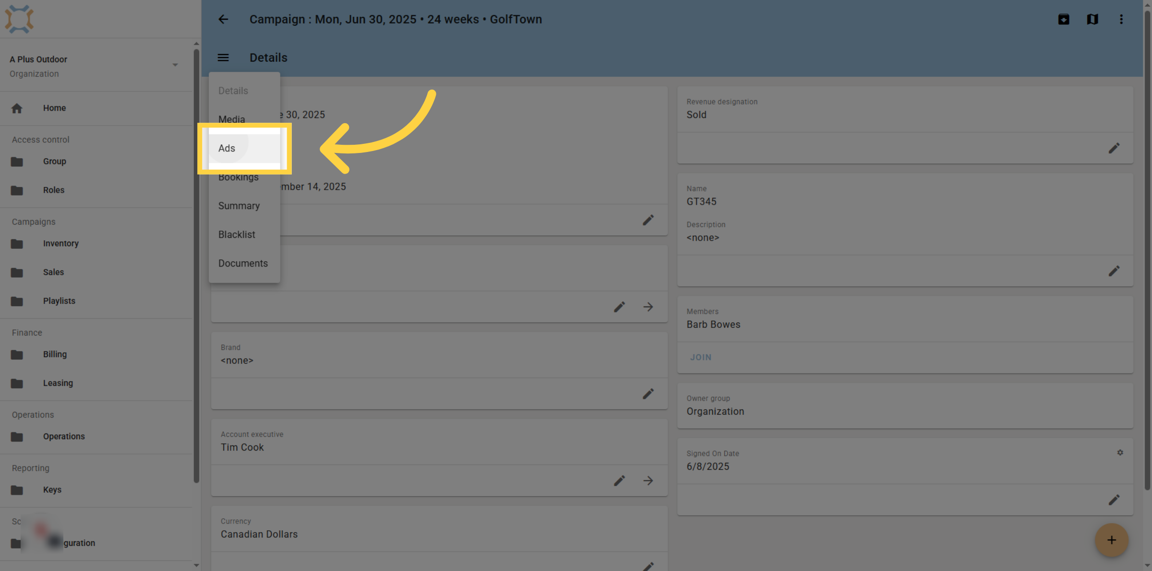Toggle the hamburger menu next to Details
Image resolution: width=1152 pixels, height=571 pixels.
point(223,58)
